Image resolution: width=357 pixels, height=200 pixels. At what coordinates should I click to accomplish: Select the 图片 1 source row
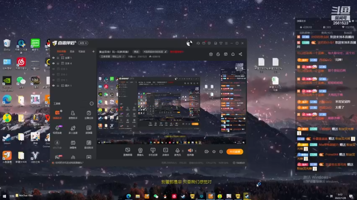click(x=73, y=85)
